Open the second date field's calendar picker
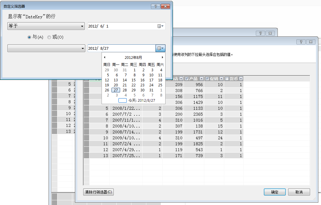The width and height of the screenshot is (321, 205). pyautogui.click(x=160, y=48)
